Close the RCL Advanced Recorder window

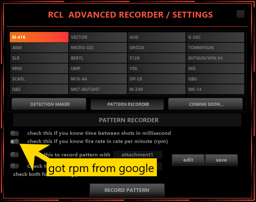[240, 14]
